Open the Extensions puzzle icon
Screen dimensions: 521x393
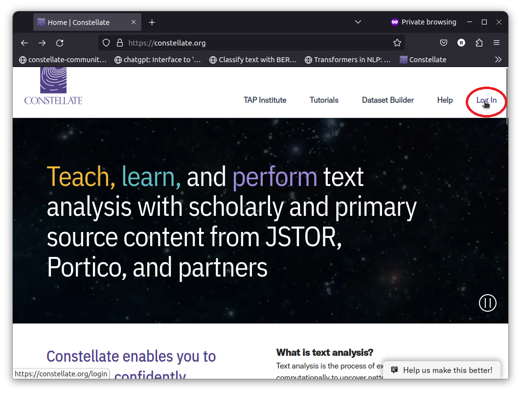click(479, 43)
